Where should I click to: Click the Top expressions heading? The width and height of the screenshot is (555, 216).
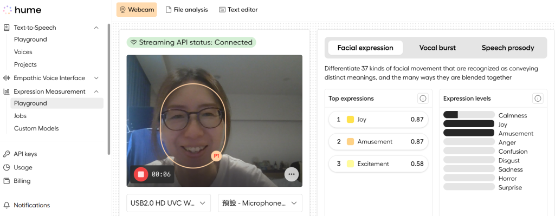[x=351, y=99]
